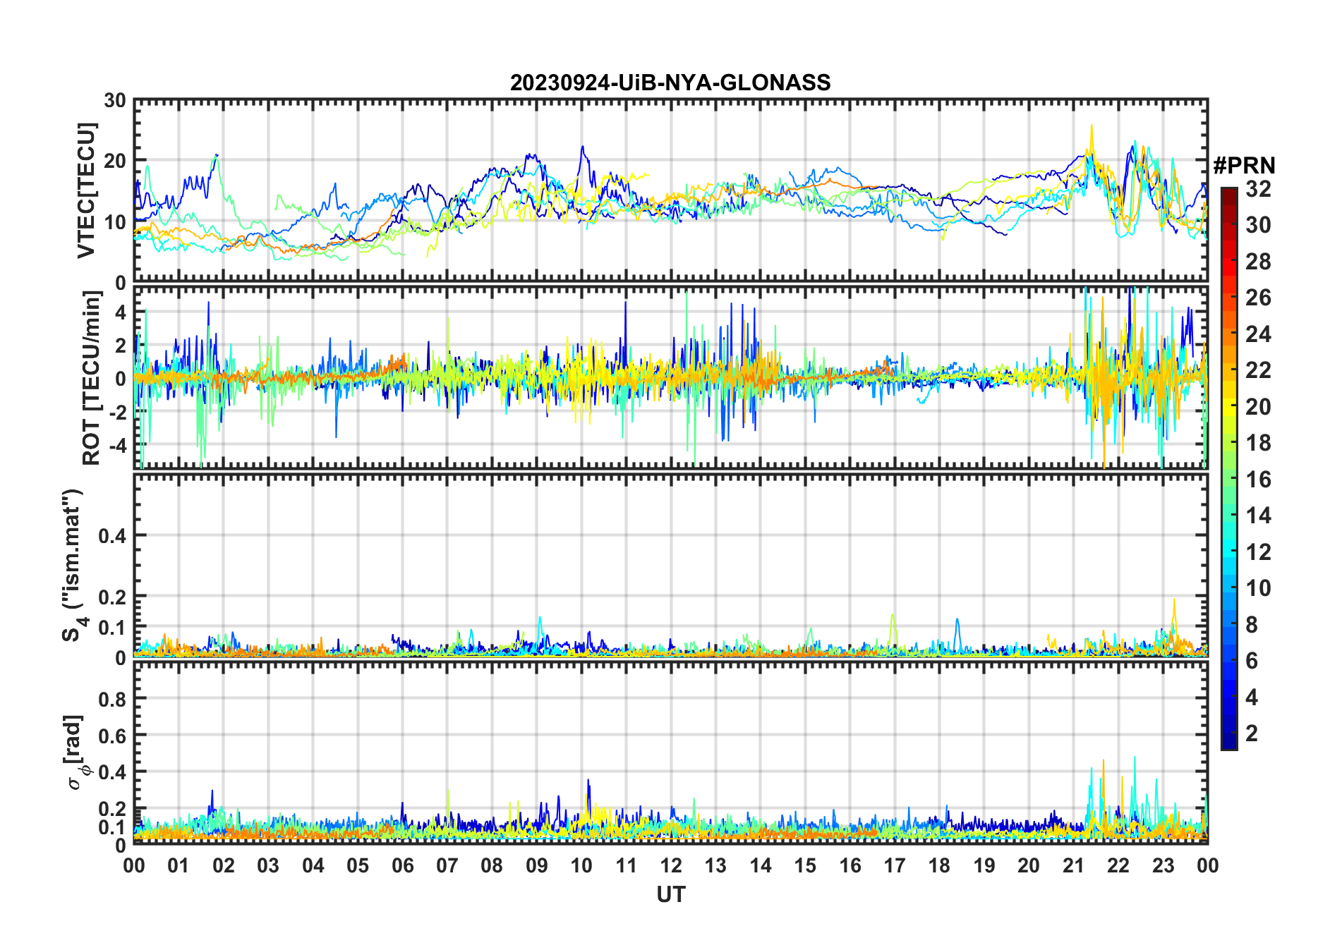This screenshot has height=938, width=1342.
Task: Select PRN colorbar tick label 8
Action: 1252,625
